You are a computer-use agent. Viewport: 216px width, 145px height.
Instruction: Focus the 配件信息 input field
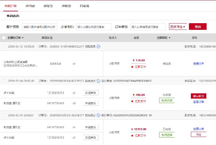(39, 27)
